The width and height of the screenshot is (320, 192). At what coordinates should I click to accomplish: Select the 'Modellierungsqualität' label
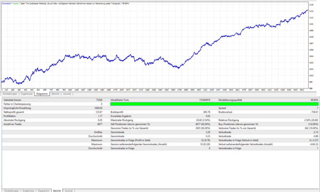point(230,100)
